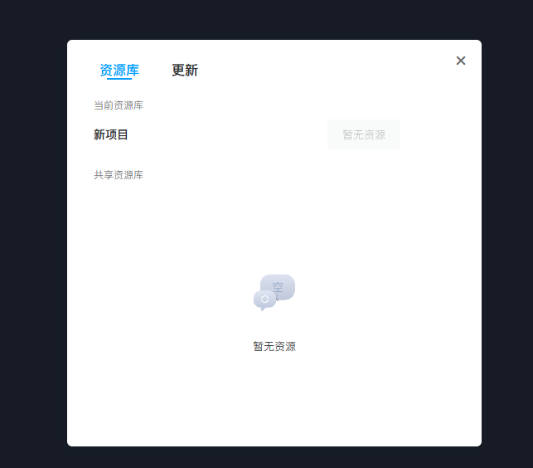The image size is (533, 468).
Task: Click the large 空 speech bubble icon
Action: pos(279,286)
